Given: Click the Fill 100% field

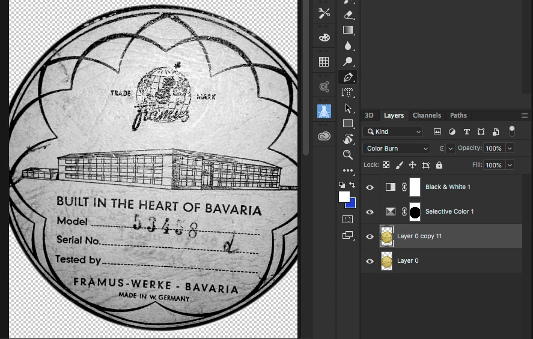Looking at the screenshot, I should (495, 165).
